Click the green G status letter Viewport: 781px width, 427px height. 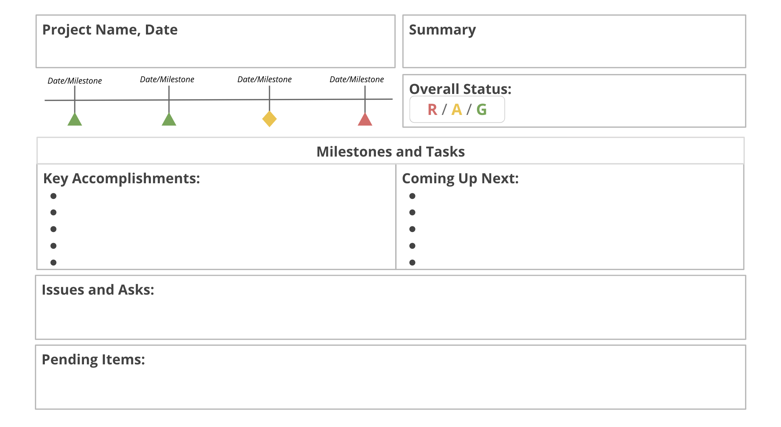tap(481, 110)
